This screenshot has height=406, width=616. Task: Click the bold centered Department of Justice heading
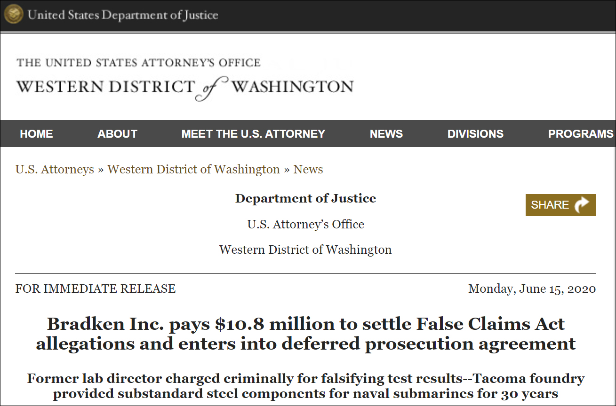pos(305,198)
